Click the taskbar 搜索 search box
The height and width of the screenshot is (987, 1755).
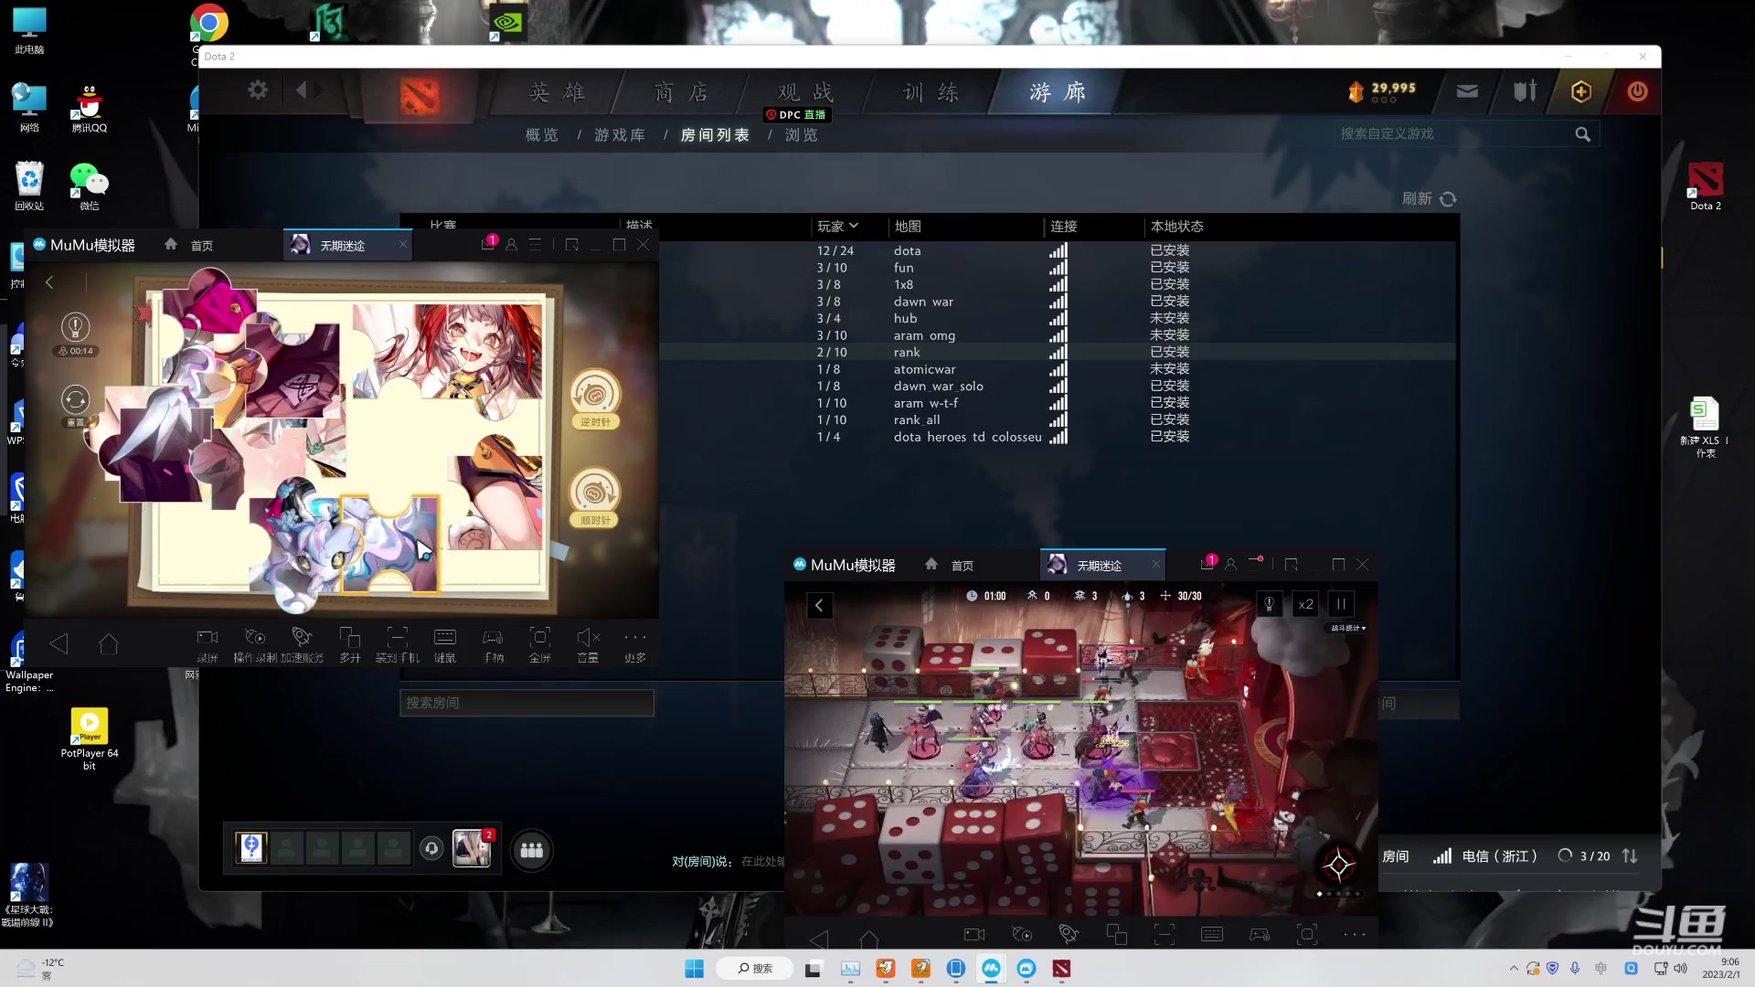pos(755,969)
